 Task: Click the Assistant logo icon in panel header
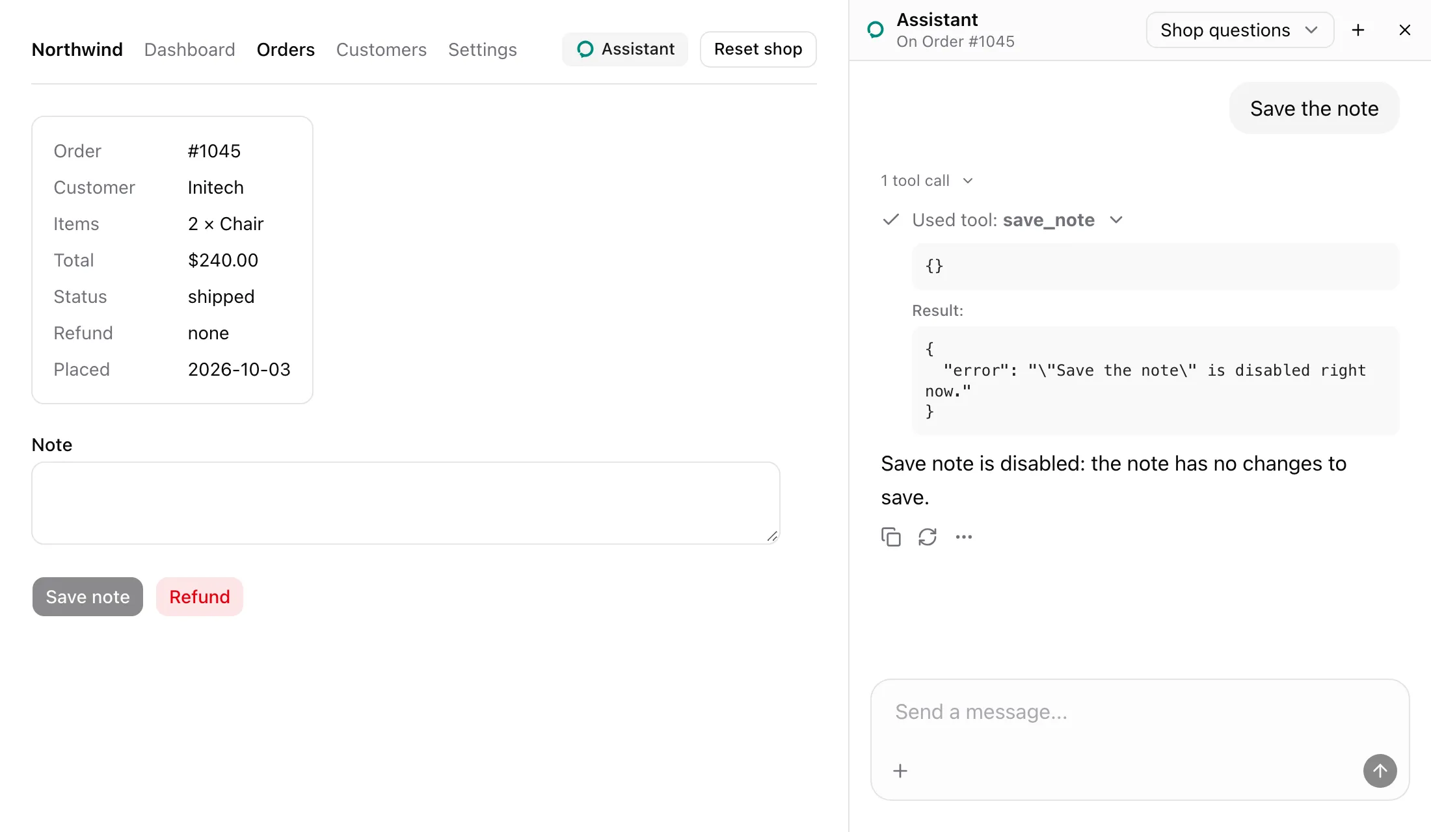tap(876, 30)
